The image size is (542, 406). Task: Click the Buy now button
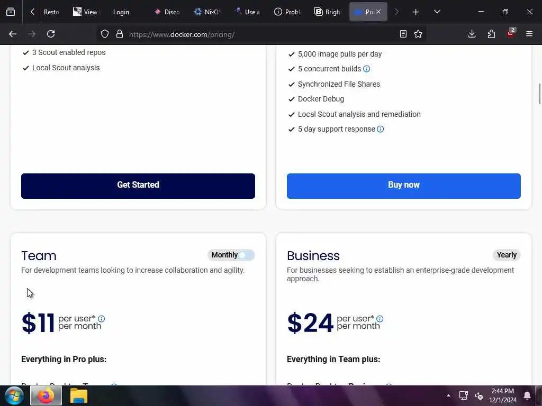point(403,186)
